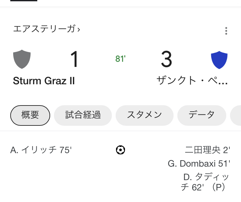Expand the エアステリーガ league chevron
241x202 pixels.
(x=79, y=29)
